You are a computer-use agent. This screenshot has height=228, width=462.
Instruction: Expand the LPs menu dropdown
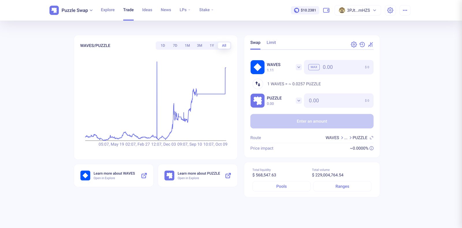[185, 10]
